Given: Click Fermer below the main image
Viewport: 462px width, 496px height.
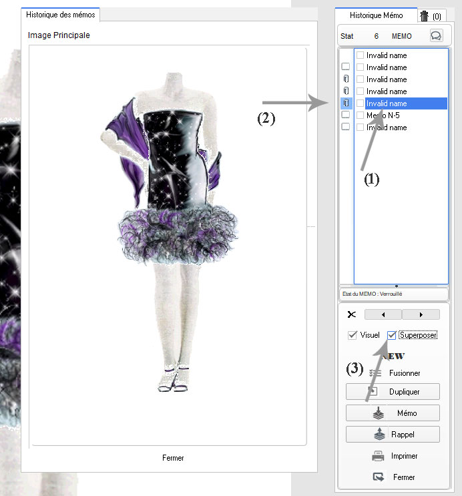Looking at the screenshot, I should point(173,458).
